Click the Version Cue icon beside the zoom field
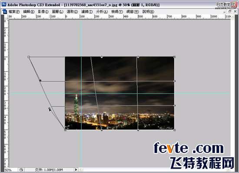Image resolution: width=239 pixels, height=173 pixels. pyautogui.click(x=21, y=170)
